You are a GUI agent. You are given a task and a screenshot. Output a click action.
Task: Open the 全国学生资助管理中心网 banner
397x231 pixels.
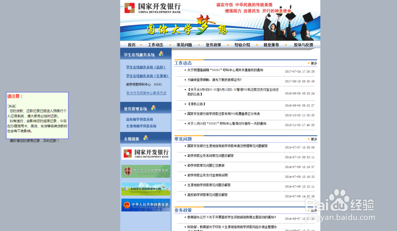coord(145,189)
